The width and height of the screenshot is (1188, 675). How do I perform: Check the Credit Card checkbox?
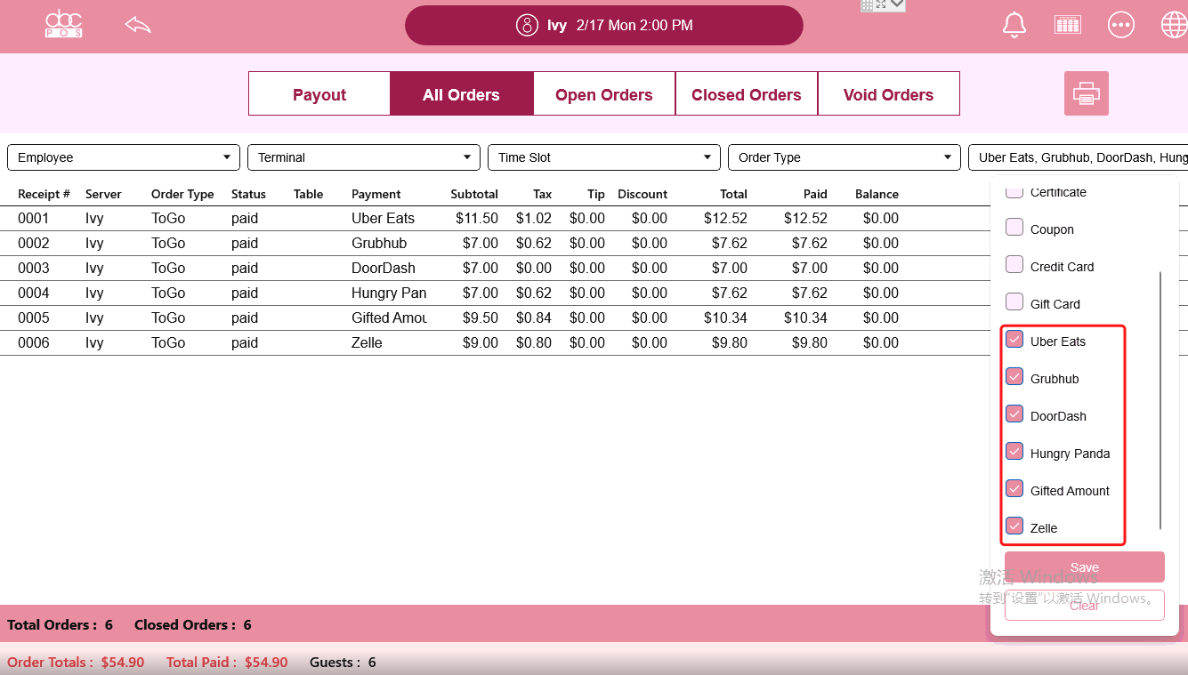(1014, 264)
